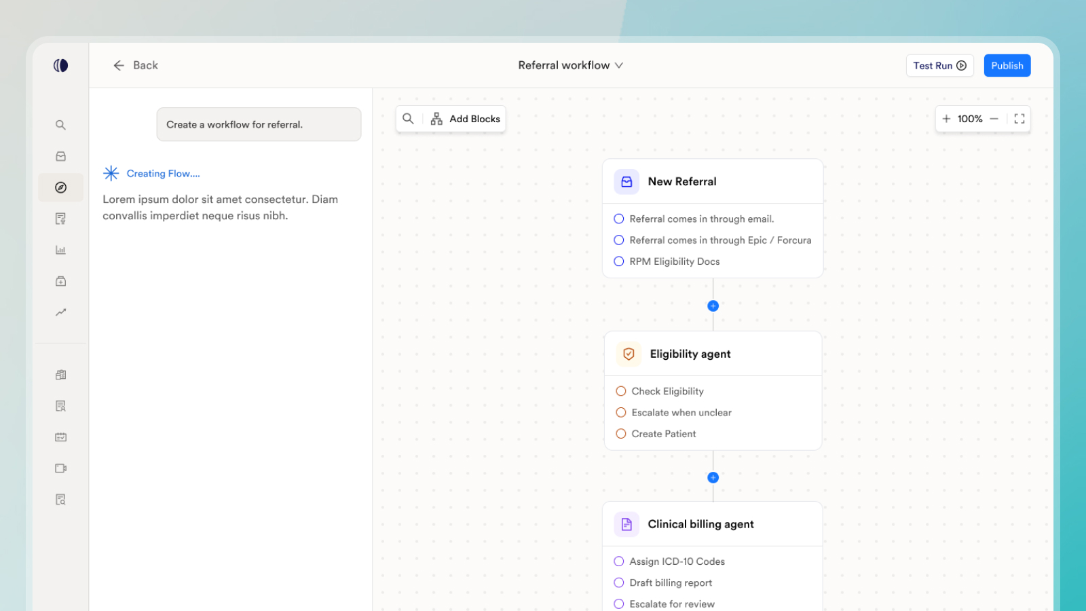Select 'Check Eligibility' option
This screenshot has height=611, width=1086.
click(x=660, y=391)
